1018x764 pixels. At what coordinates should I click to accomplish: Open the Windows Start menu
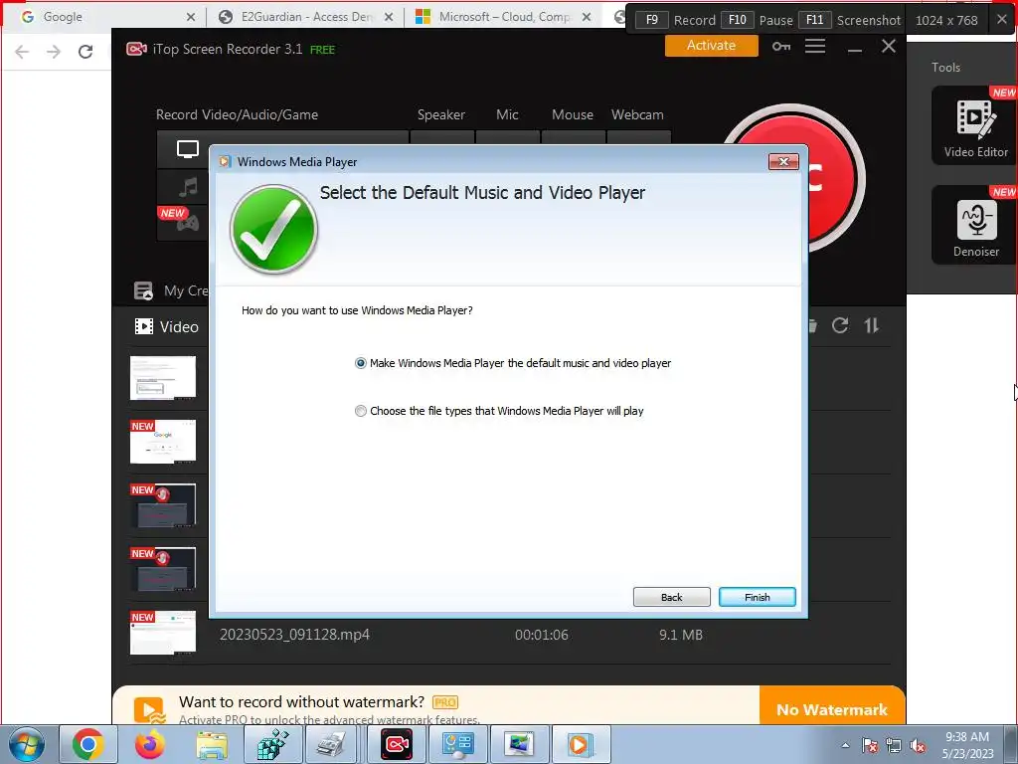(x=27, y=744)
